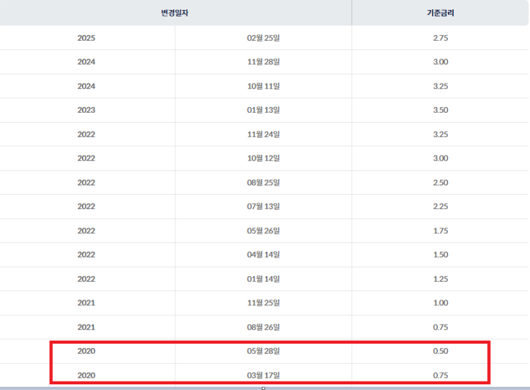530x390 pixels.
Task: Select the 02월 25일 date cell
Action: 263,38
